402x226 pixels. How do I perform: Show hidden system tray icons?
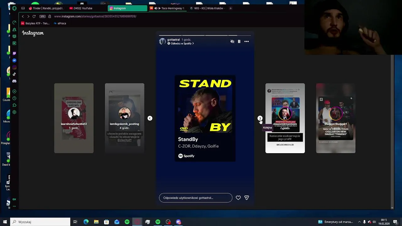tap(359, 222)
